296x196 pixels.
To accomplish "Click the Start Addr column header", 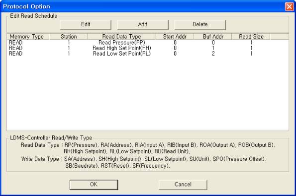I will click(x=175, y=37).
